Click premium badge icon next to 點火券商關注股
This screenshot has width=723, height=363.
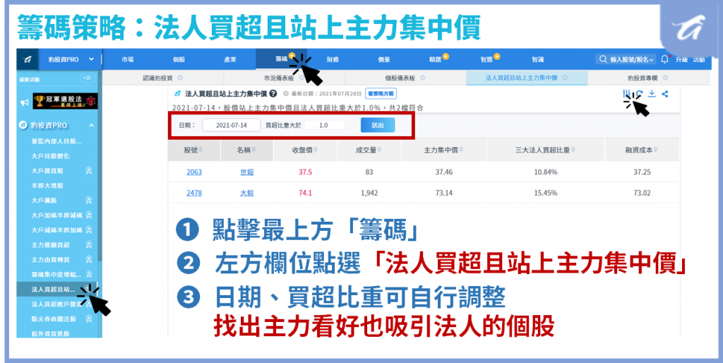click(x=89, y=319)
